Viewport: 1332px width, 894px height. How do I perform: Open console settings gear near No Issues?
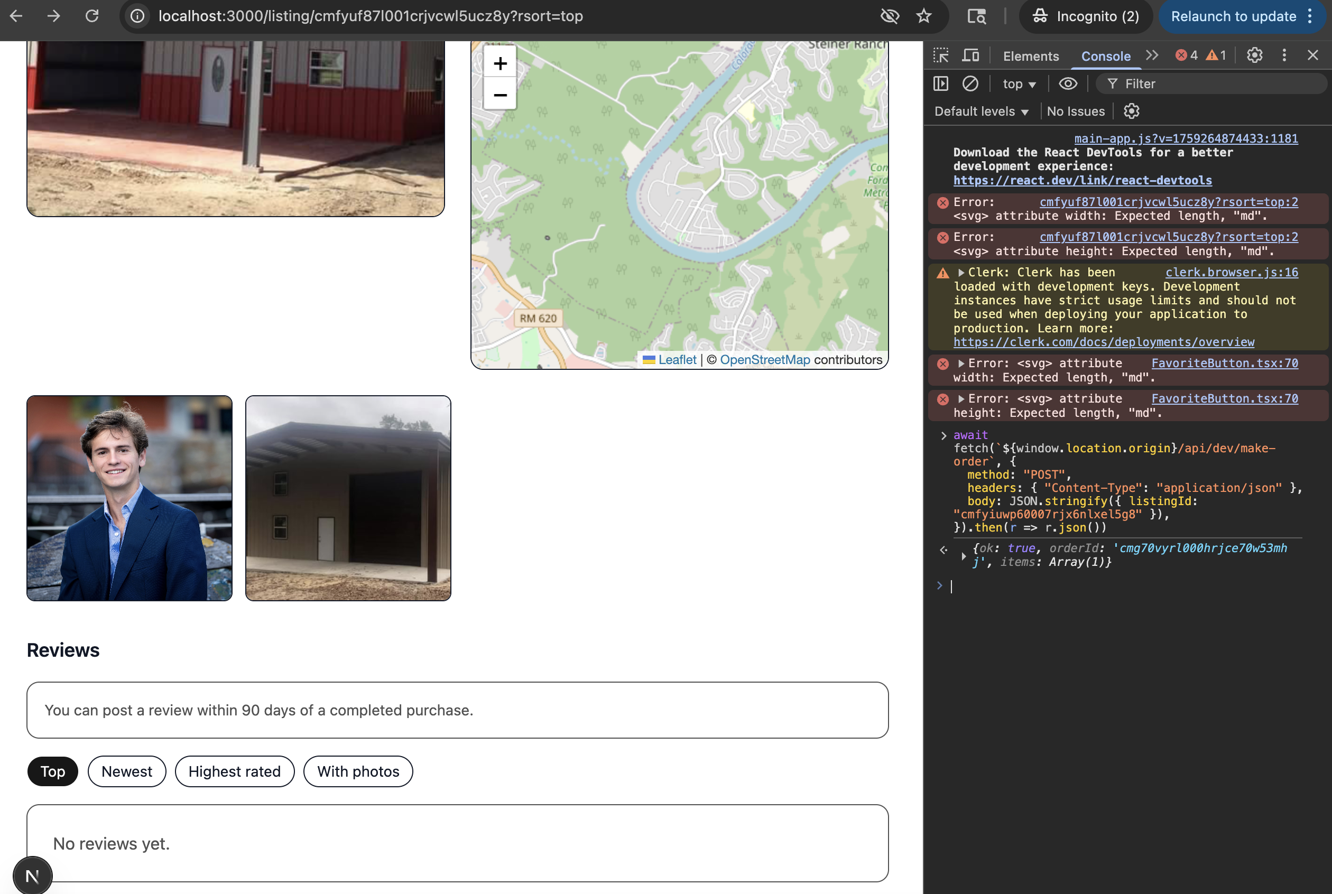pos(1131,111)
